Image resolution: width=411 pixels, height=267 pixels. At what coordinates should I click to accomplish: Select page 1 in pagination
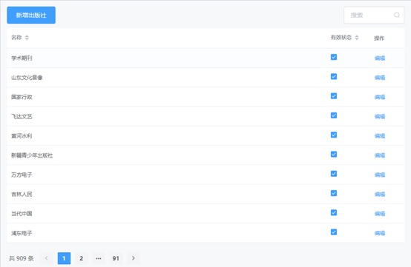click(x=64, y=258)
